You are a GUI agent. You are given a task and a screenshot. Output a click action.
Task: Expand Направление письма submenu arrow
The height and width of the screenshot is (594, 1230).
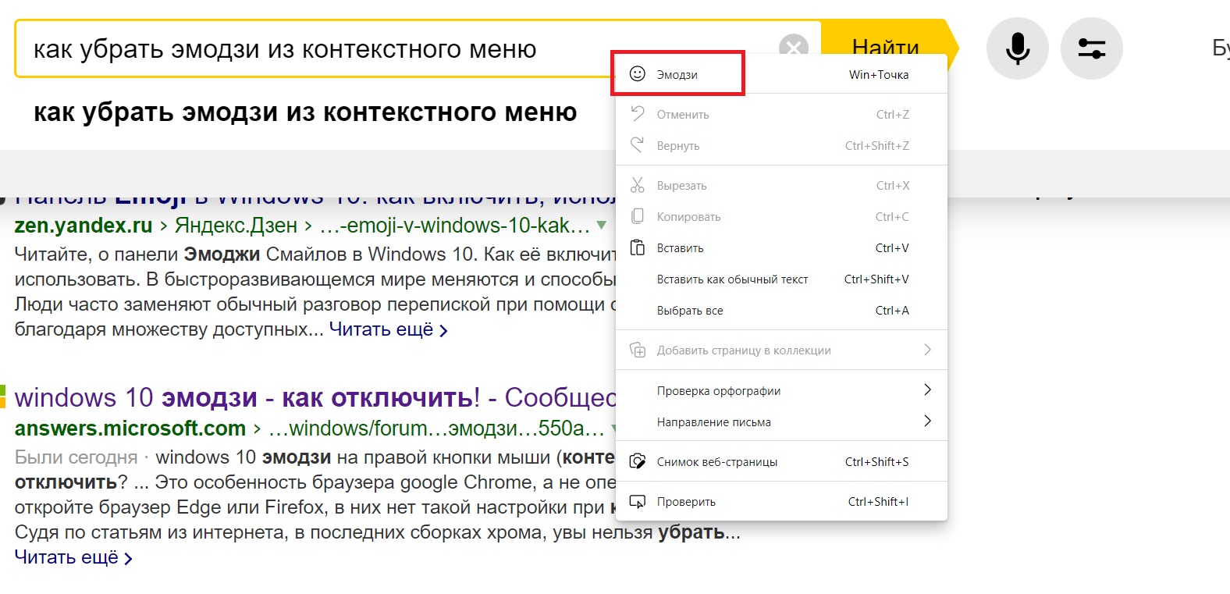point(927,421)
